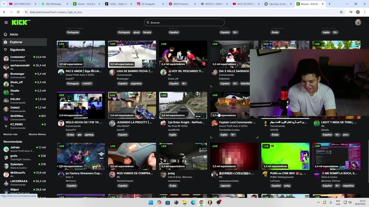Click the facada tag button

tap(147, 32)
